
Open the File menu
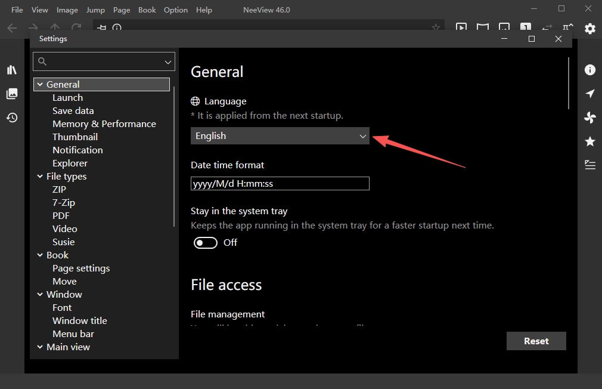[x=17, y=10]
